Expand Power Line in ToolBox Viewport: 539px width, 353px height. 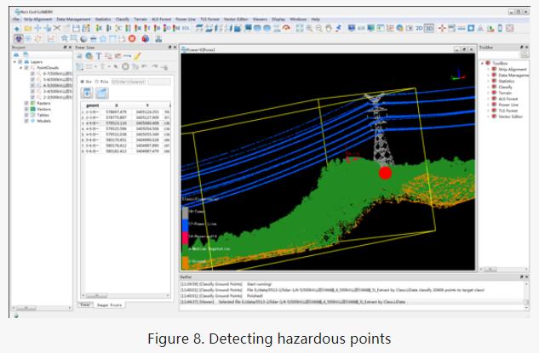(x=488, y=105)
